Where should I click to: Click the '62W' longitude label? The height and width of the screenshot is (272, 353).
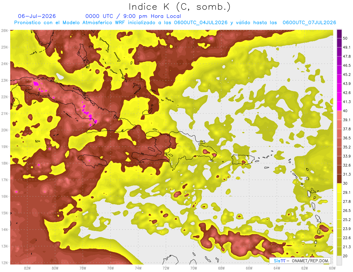[304, 268]
